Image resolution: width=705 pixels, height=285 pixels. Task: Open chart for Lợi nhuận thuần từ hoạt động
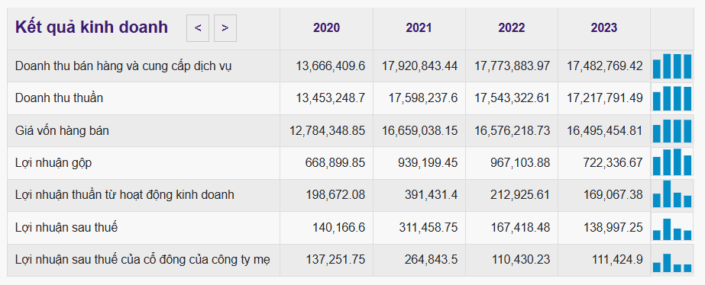coord(672,195)
